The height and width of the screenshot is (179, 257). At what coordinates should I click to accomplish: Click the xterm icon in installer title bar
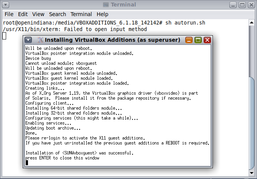click(40, 40)
